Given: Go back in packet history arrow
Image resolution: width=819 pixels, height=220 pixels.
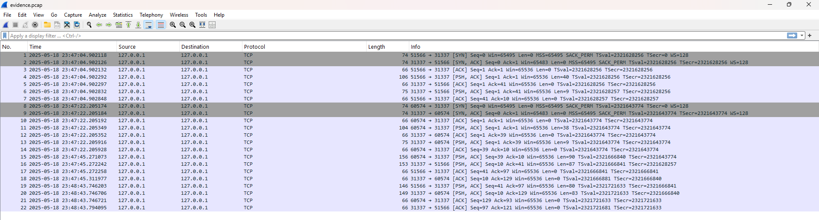Looking at the screenshot, I should click(99, 25).
